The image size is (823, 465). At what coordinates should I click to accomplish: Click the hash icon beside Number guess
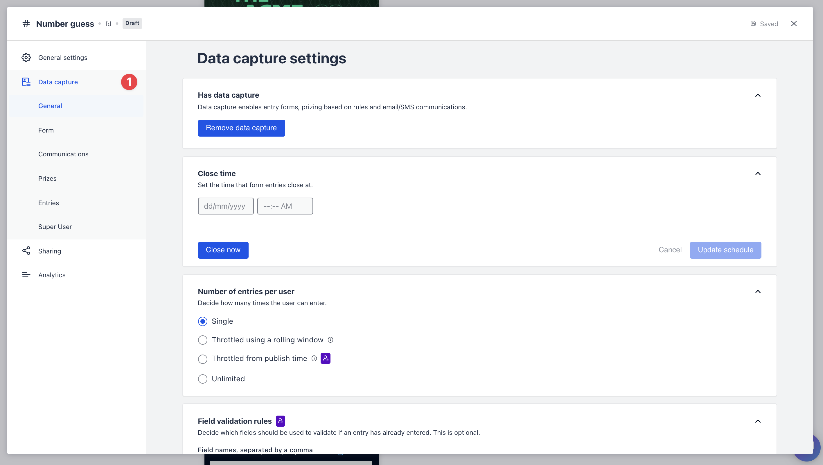click(x=26, y=24)
